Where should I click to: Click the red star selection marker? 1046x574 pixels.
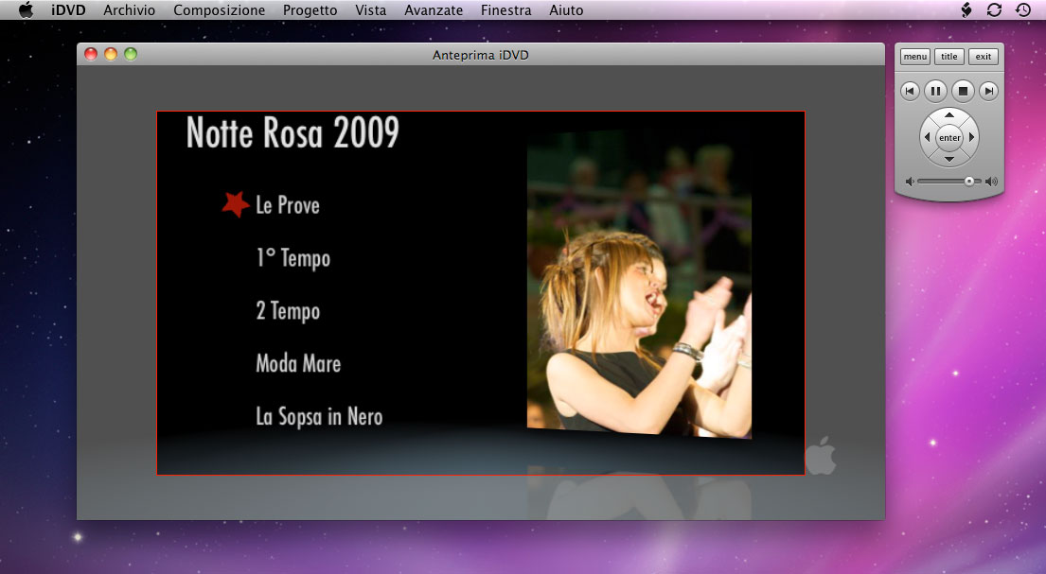coord(236,204)
